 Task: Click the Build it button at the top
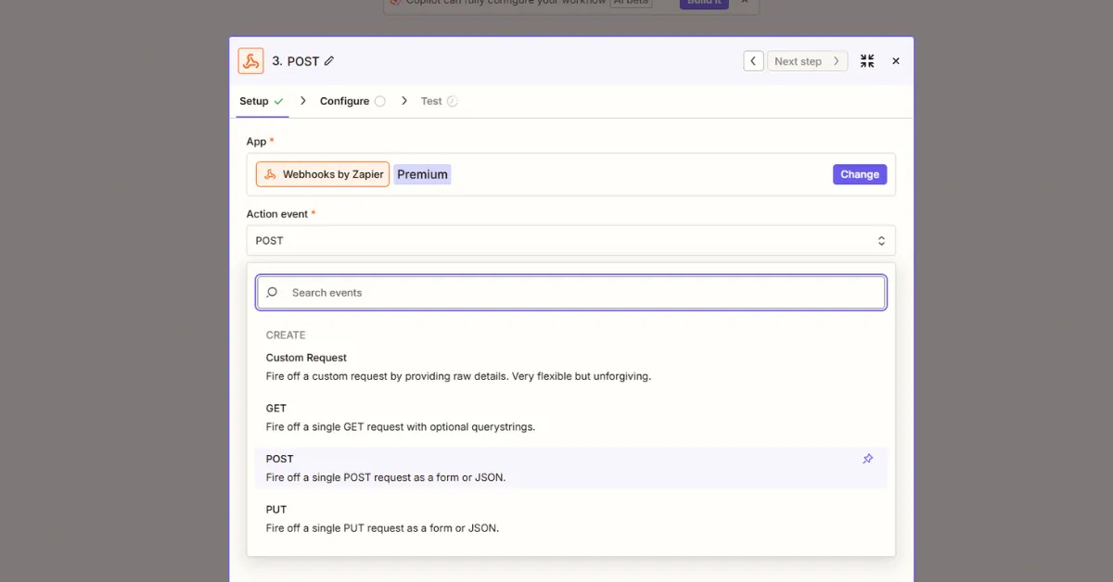[703, 3]
